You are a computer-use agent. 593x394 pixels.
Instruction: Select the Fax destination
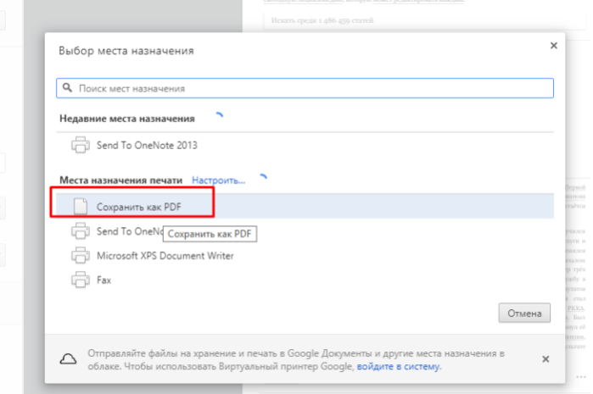103,280
